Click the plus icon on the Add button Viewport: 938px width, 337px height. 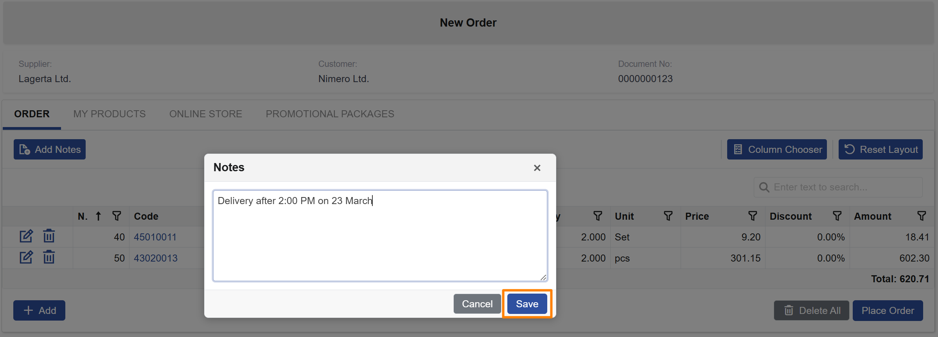[28, 310]
